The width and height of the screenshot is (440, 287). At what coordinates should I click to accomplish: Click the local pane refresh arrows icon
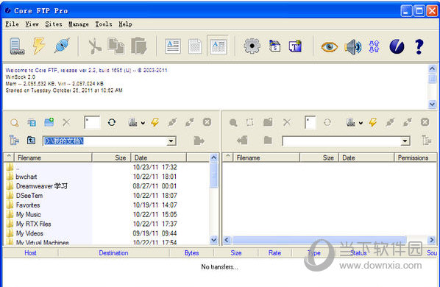pos(112,122)
